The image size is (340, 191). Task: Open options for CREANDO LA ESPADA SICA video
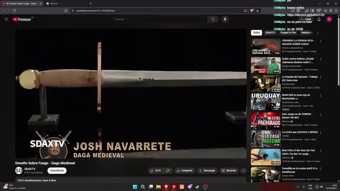(321, 41)
